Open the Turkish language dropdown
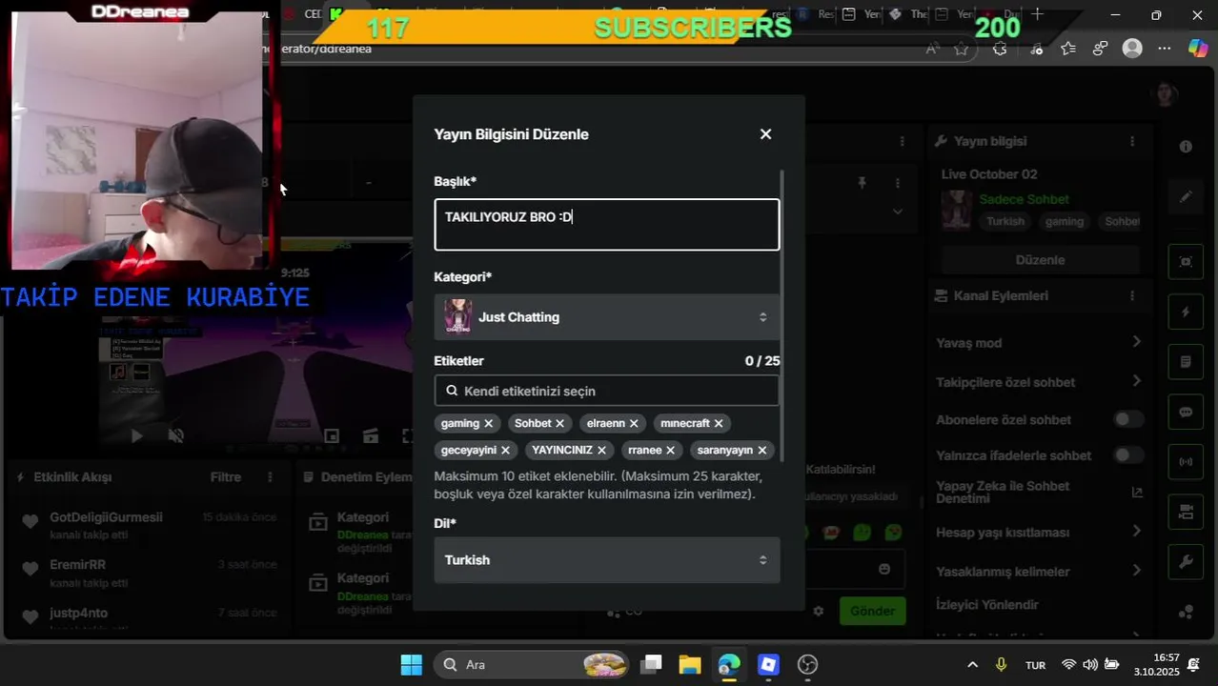Screen dimensions: 1218x686 coord(606,560)
